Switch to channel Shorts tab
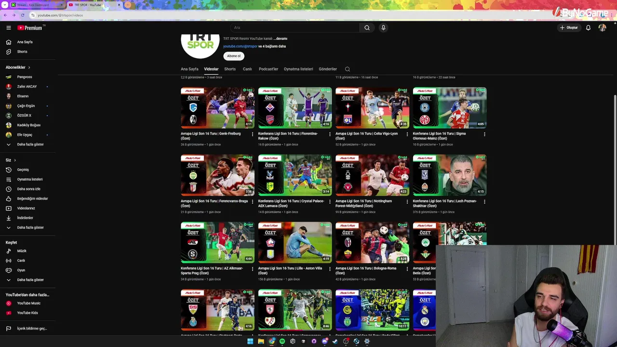 click(230, 69)
